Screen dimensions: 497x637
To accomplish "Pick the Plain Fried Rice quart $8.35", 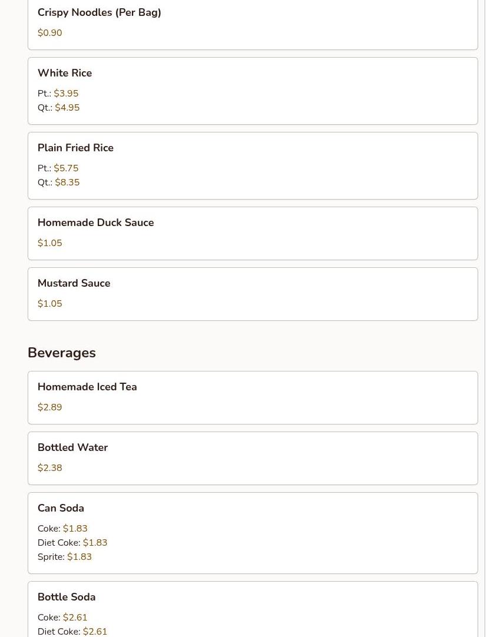I will (67, 183).
